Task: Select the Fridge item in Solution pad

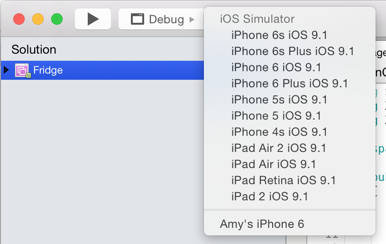Action: [x=102, y=70]
